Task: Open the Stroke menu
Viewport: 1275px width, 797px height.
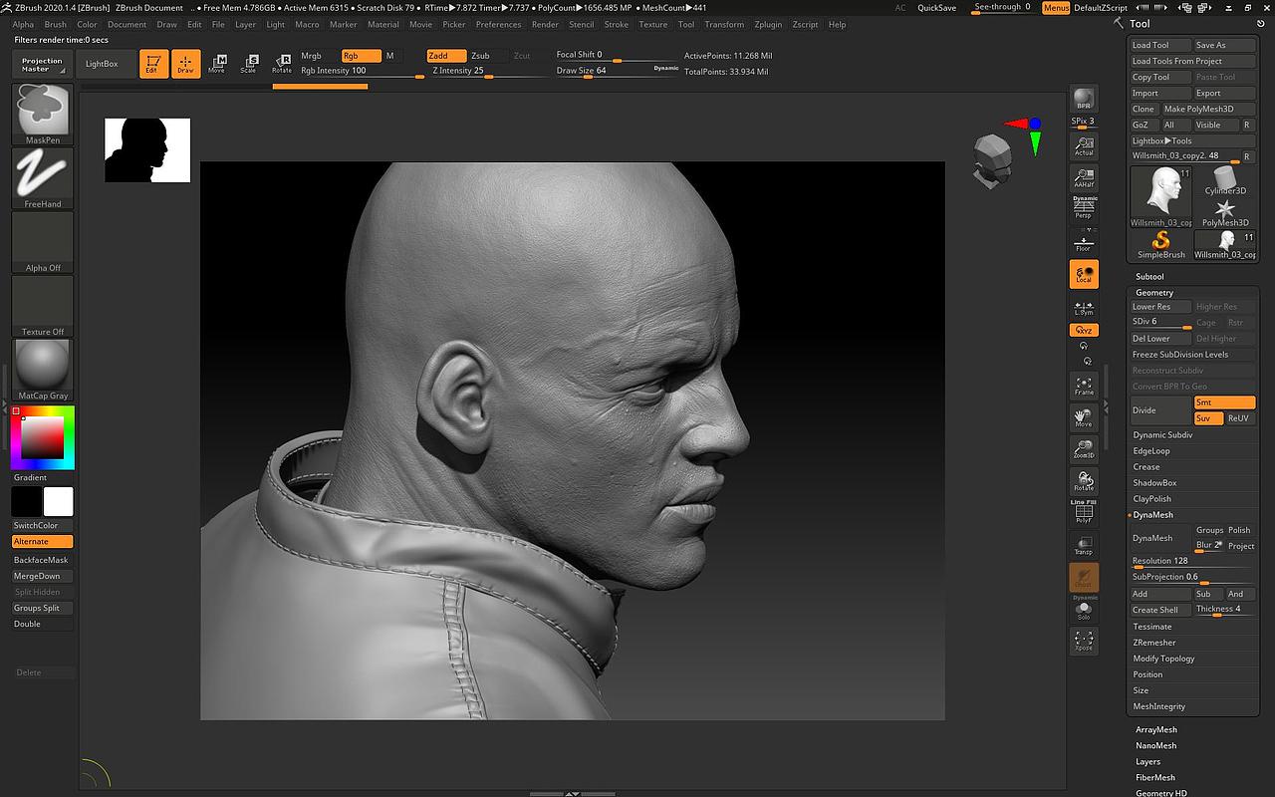Action: (616, 24)
